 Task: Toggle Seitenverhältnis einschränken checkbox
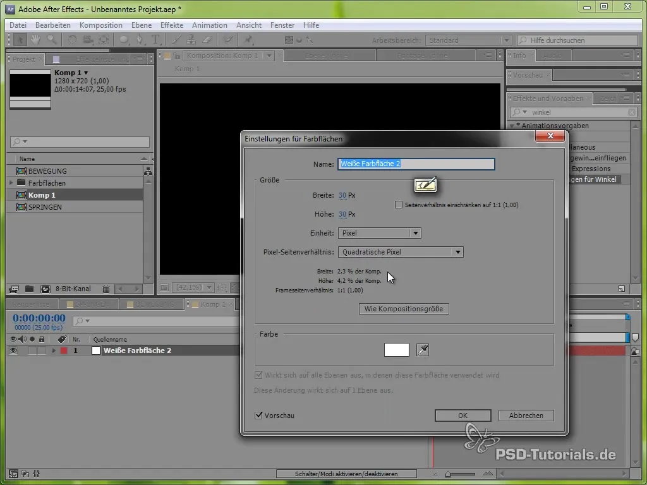click(x=399, y=205)
